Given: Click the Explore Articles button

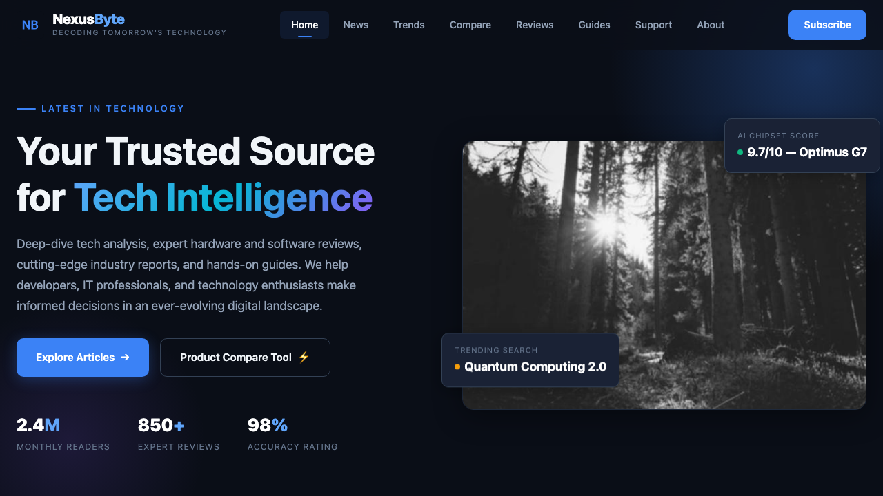Looking at the screenshot, I should click(x=83, y=358).
